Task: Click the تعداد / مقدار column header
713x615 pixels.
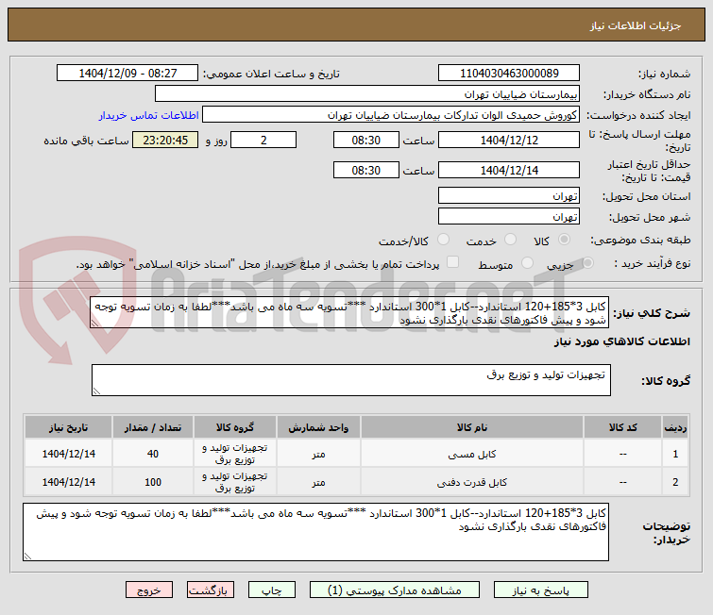Action: [x=153, y=427]
